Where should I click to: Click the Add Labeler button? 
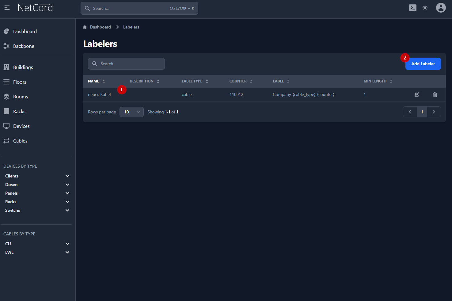click(423, 64)
